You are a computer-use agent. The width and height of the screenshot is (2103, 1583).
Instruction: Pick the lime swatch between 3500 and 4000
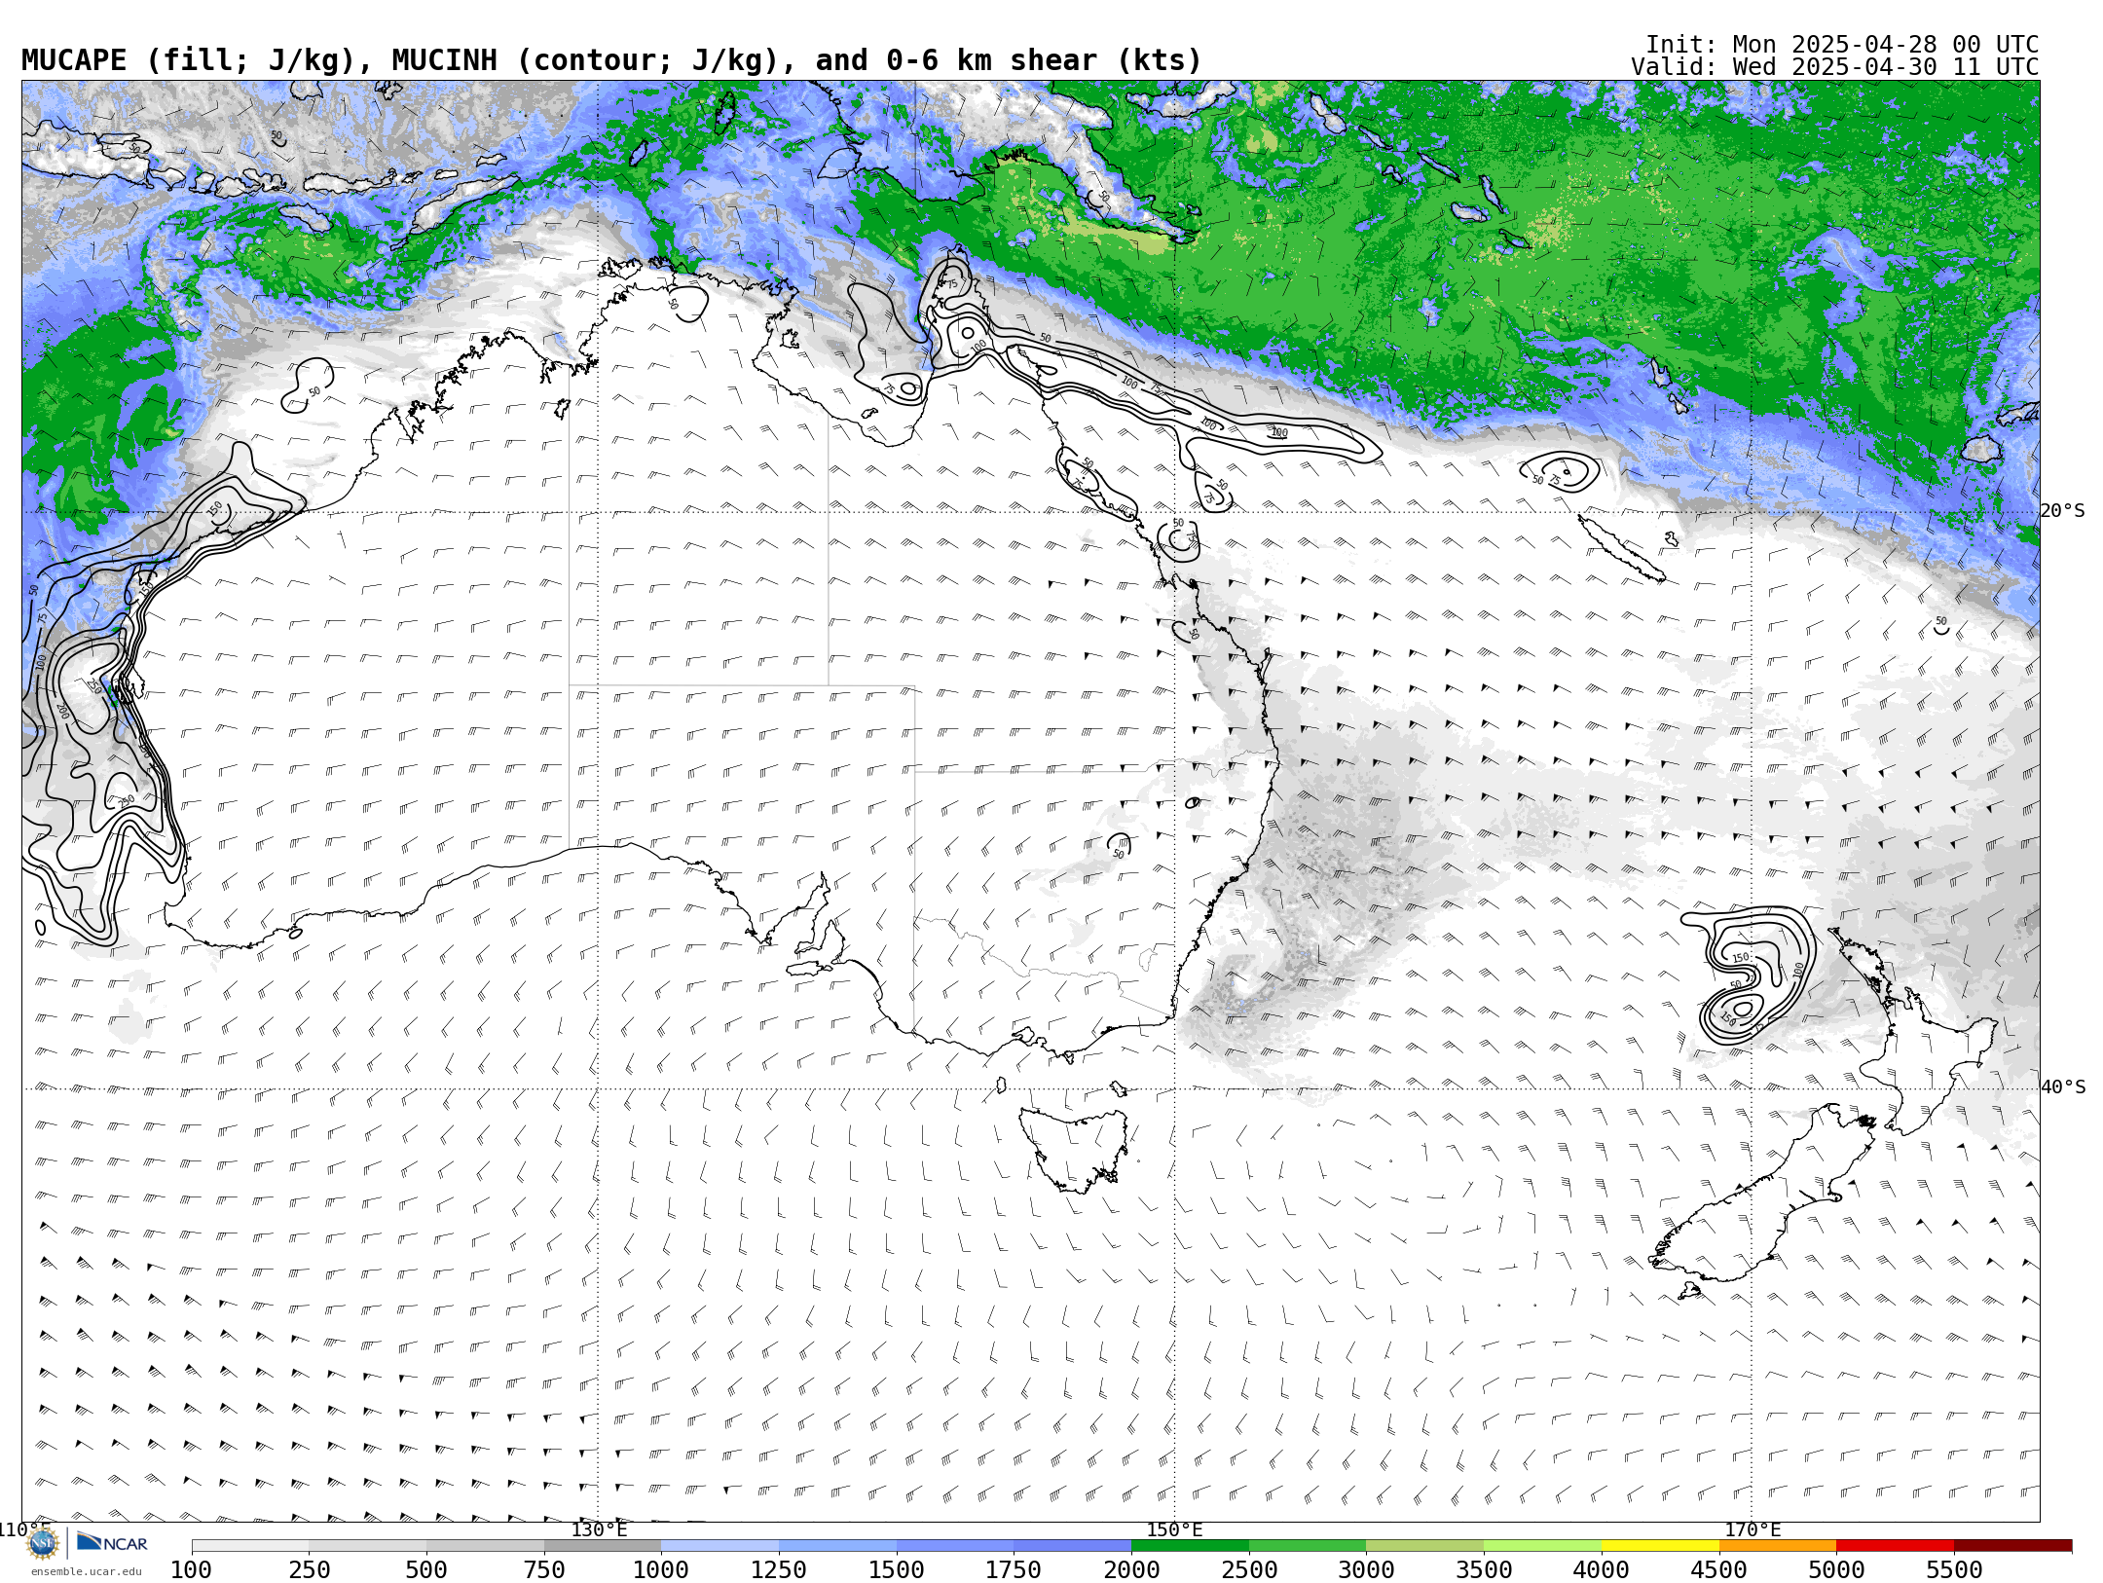[1542, 1545]
